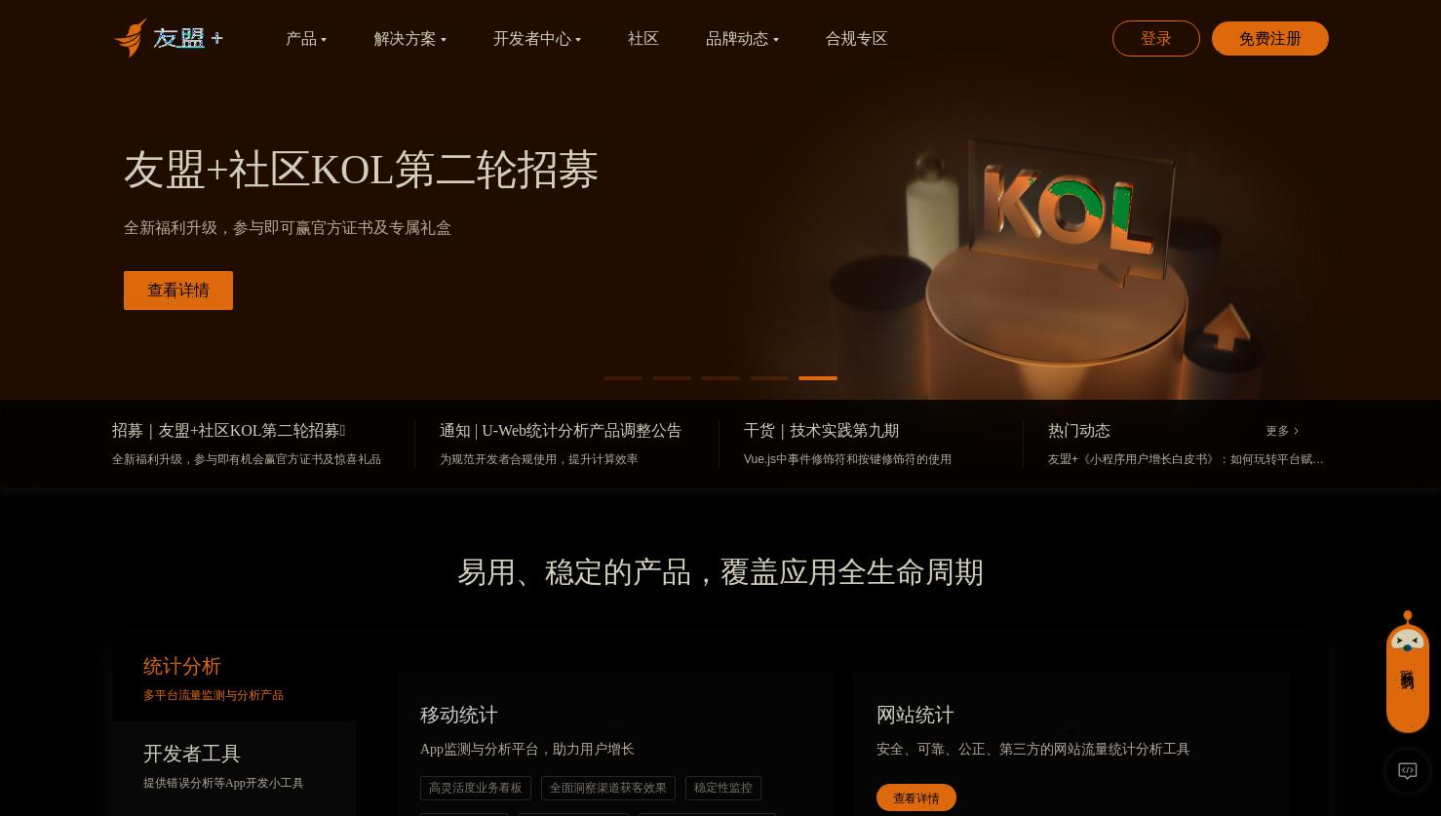Open the 合规专区 menu item
1441x816 pixels.
[x=856, y=39]
